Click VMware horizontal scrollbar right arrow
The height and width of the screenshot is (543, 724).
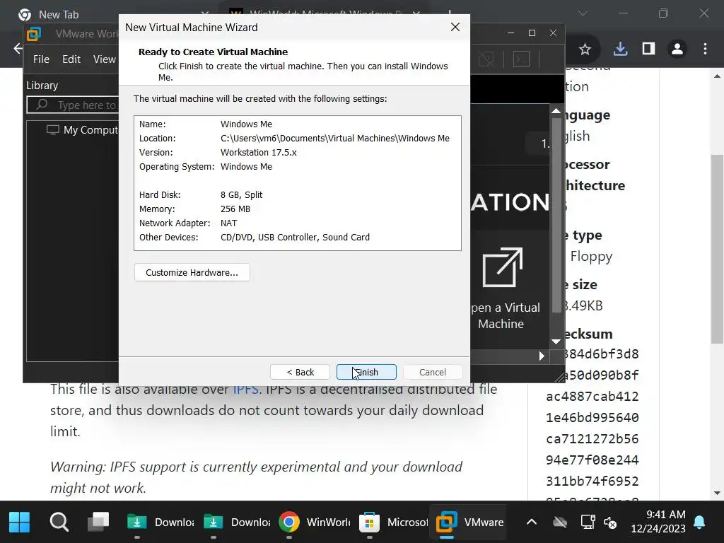coord(542,356)
